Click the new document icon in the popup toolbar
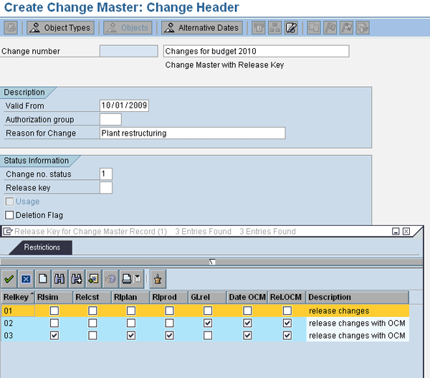 pos(42,278)
